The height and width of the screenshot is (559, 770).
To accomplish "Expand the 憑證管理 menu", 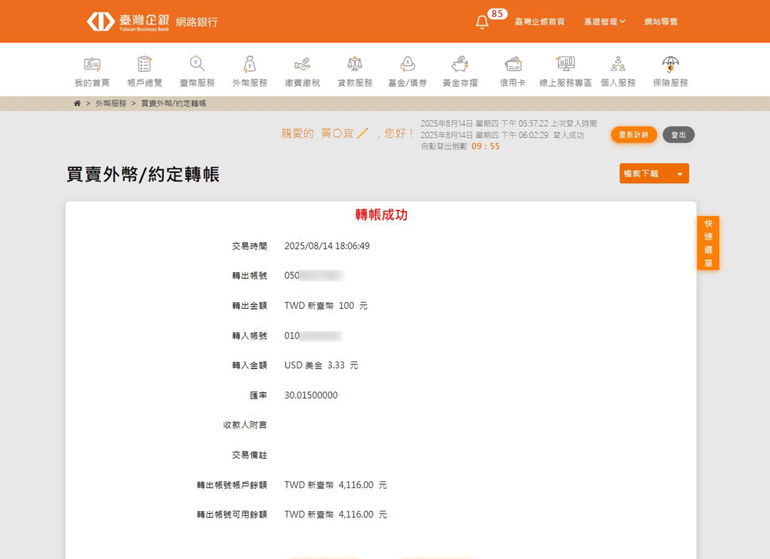I will pos(604,22).
